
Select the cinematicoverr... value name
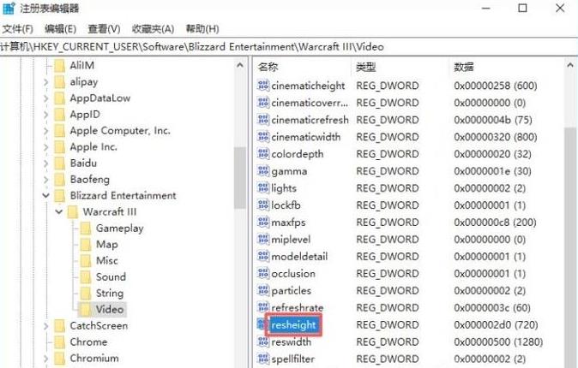click(x=310, y=103)
